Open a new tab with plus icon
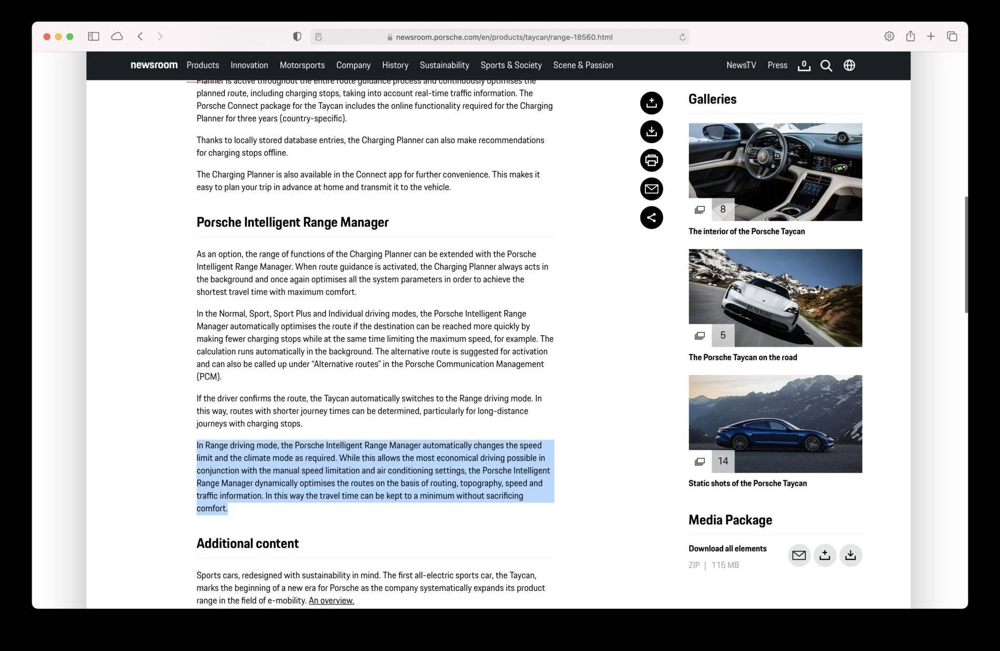The image size is (1000, 651). (931, 36)
